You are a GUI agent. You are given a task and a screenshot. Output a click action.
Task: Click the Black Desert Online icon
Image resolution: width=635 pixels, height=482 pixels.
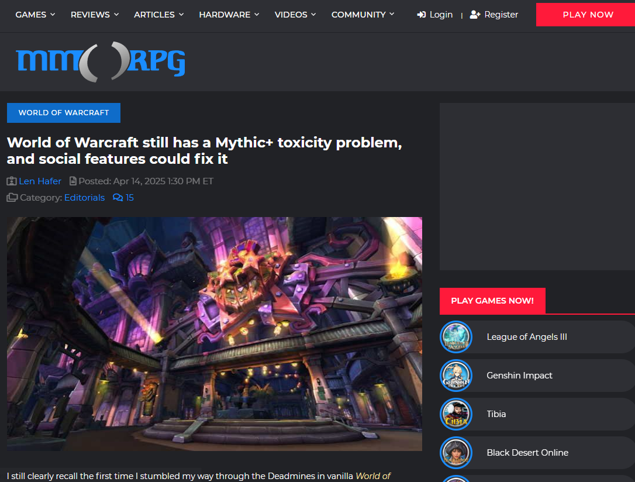[x=456, y=452]
